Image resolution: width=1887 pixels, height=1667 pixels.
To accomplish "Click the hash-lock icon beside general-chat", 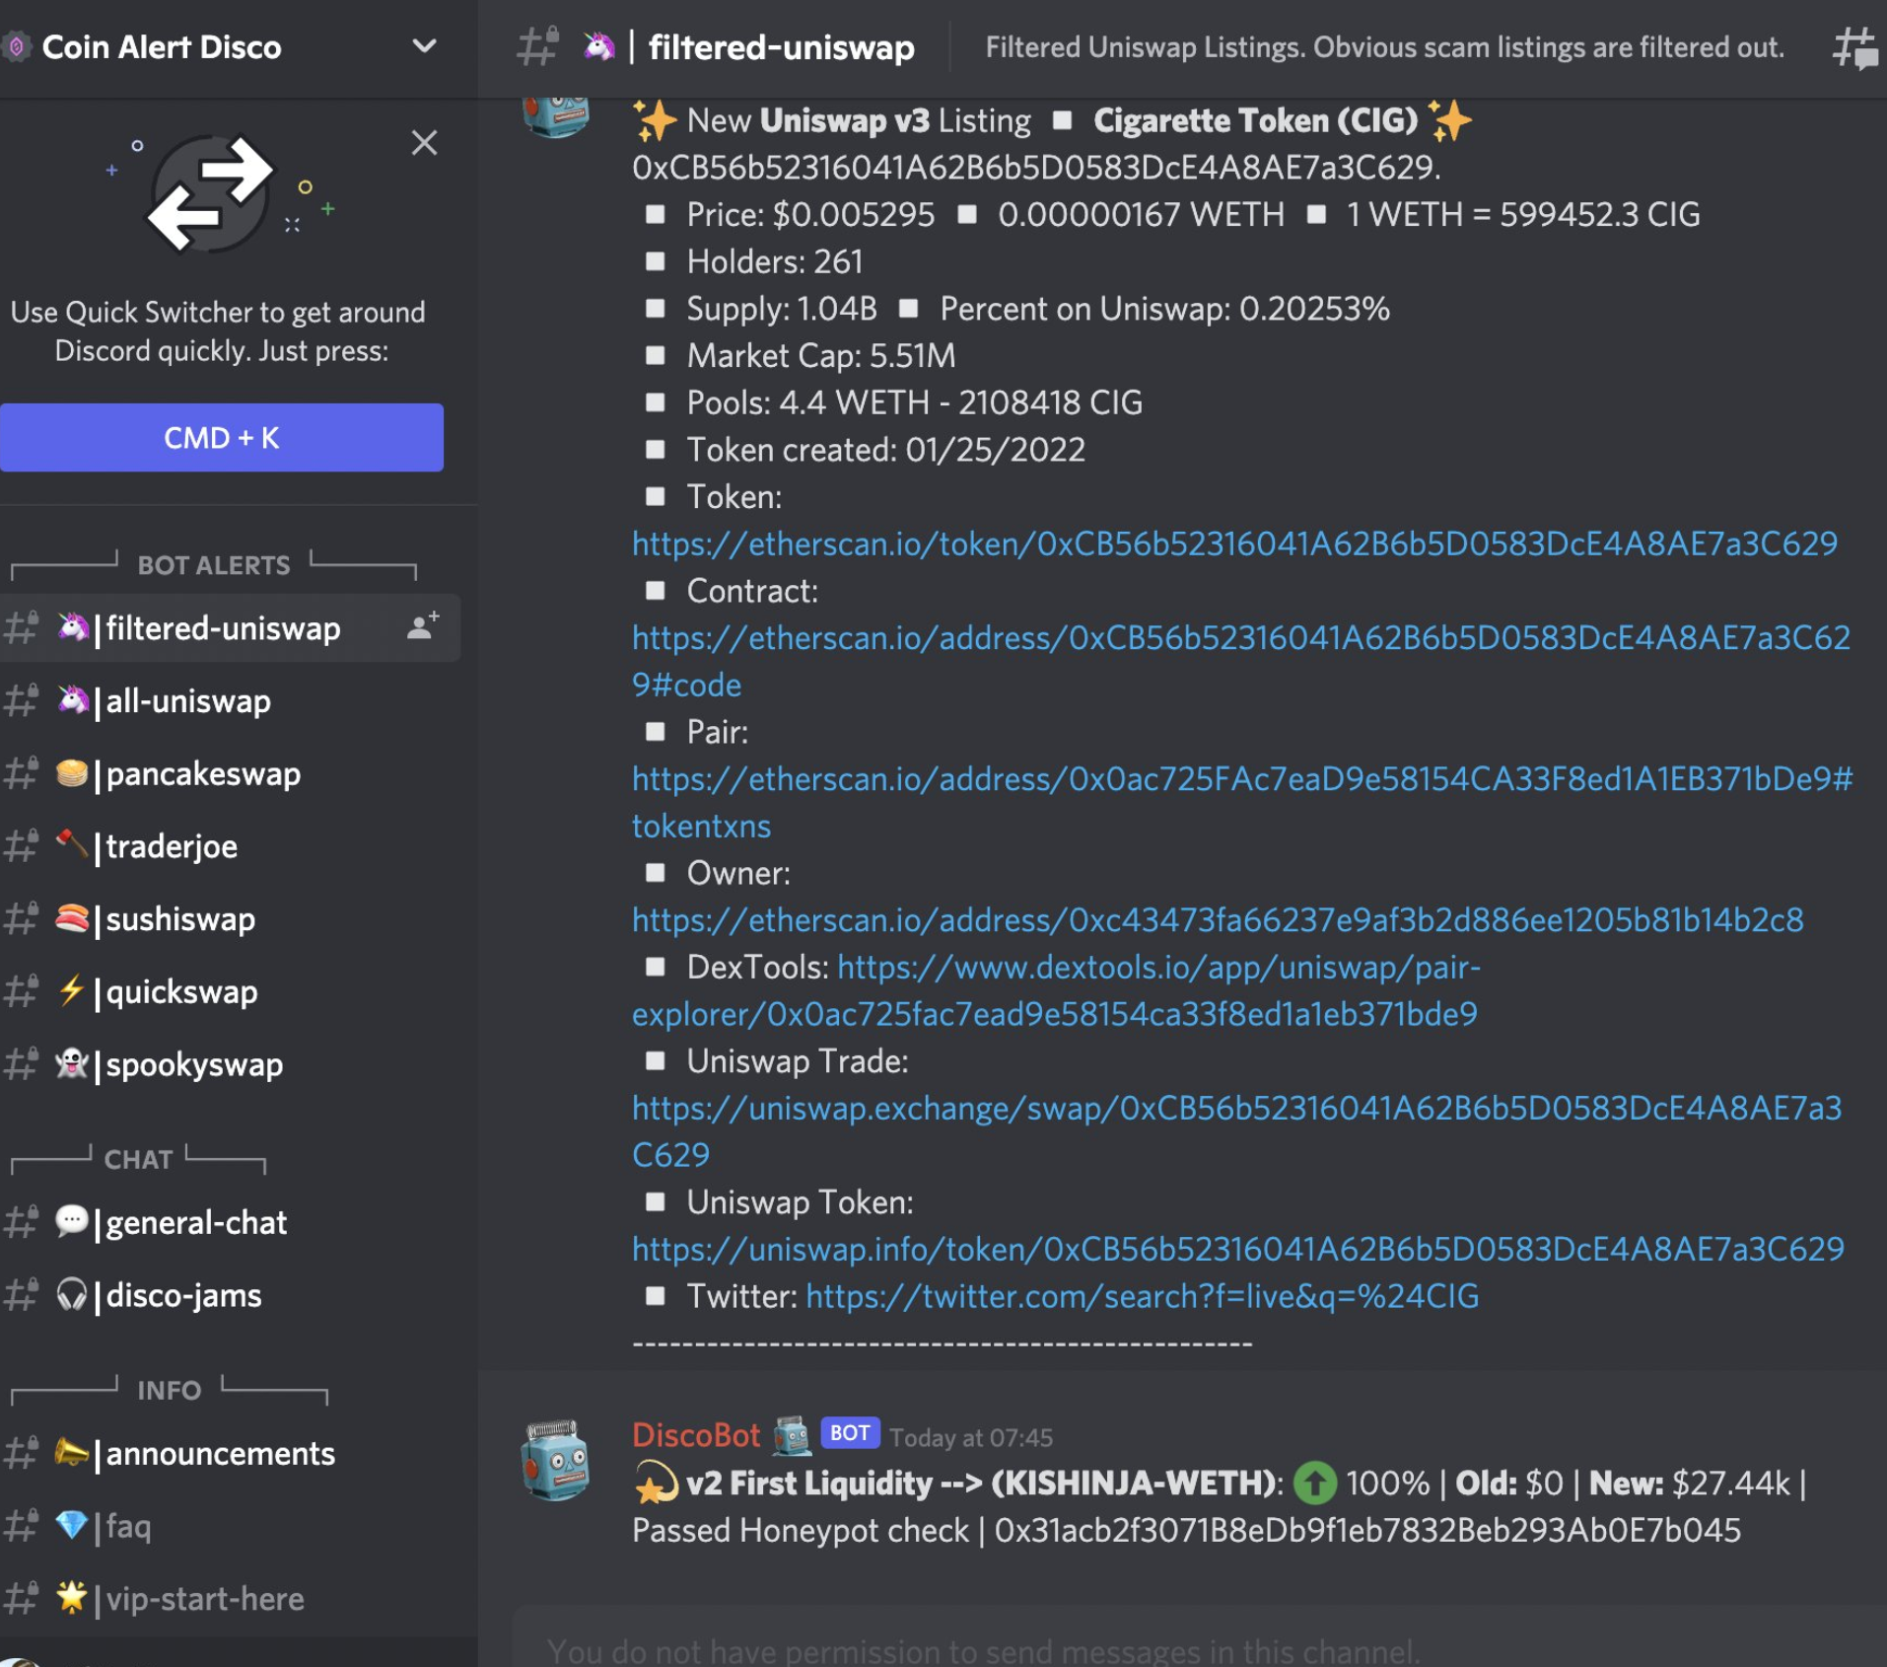I will (22, 1223).
